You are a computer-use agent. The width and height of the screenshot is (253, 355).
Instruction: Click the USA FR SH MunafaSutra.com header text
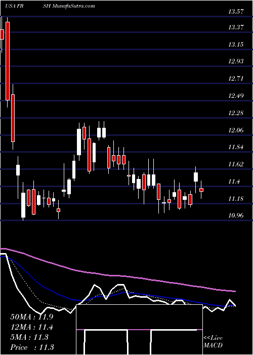50,6
